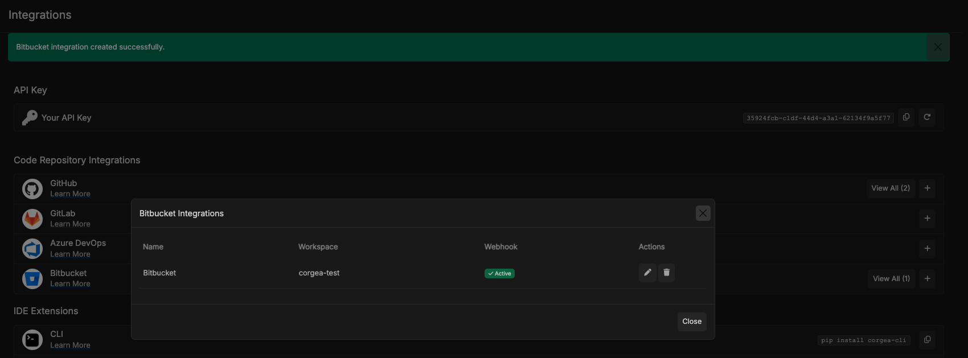Screen dimensions: 968x358
Task: Click the Code Repository Integrations heading
Action: [x=77, y=161]
